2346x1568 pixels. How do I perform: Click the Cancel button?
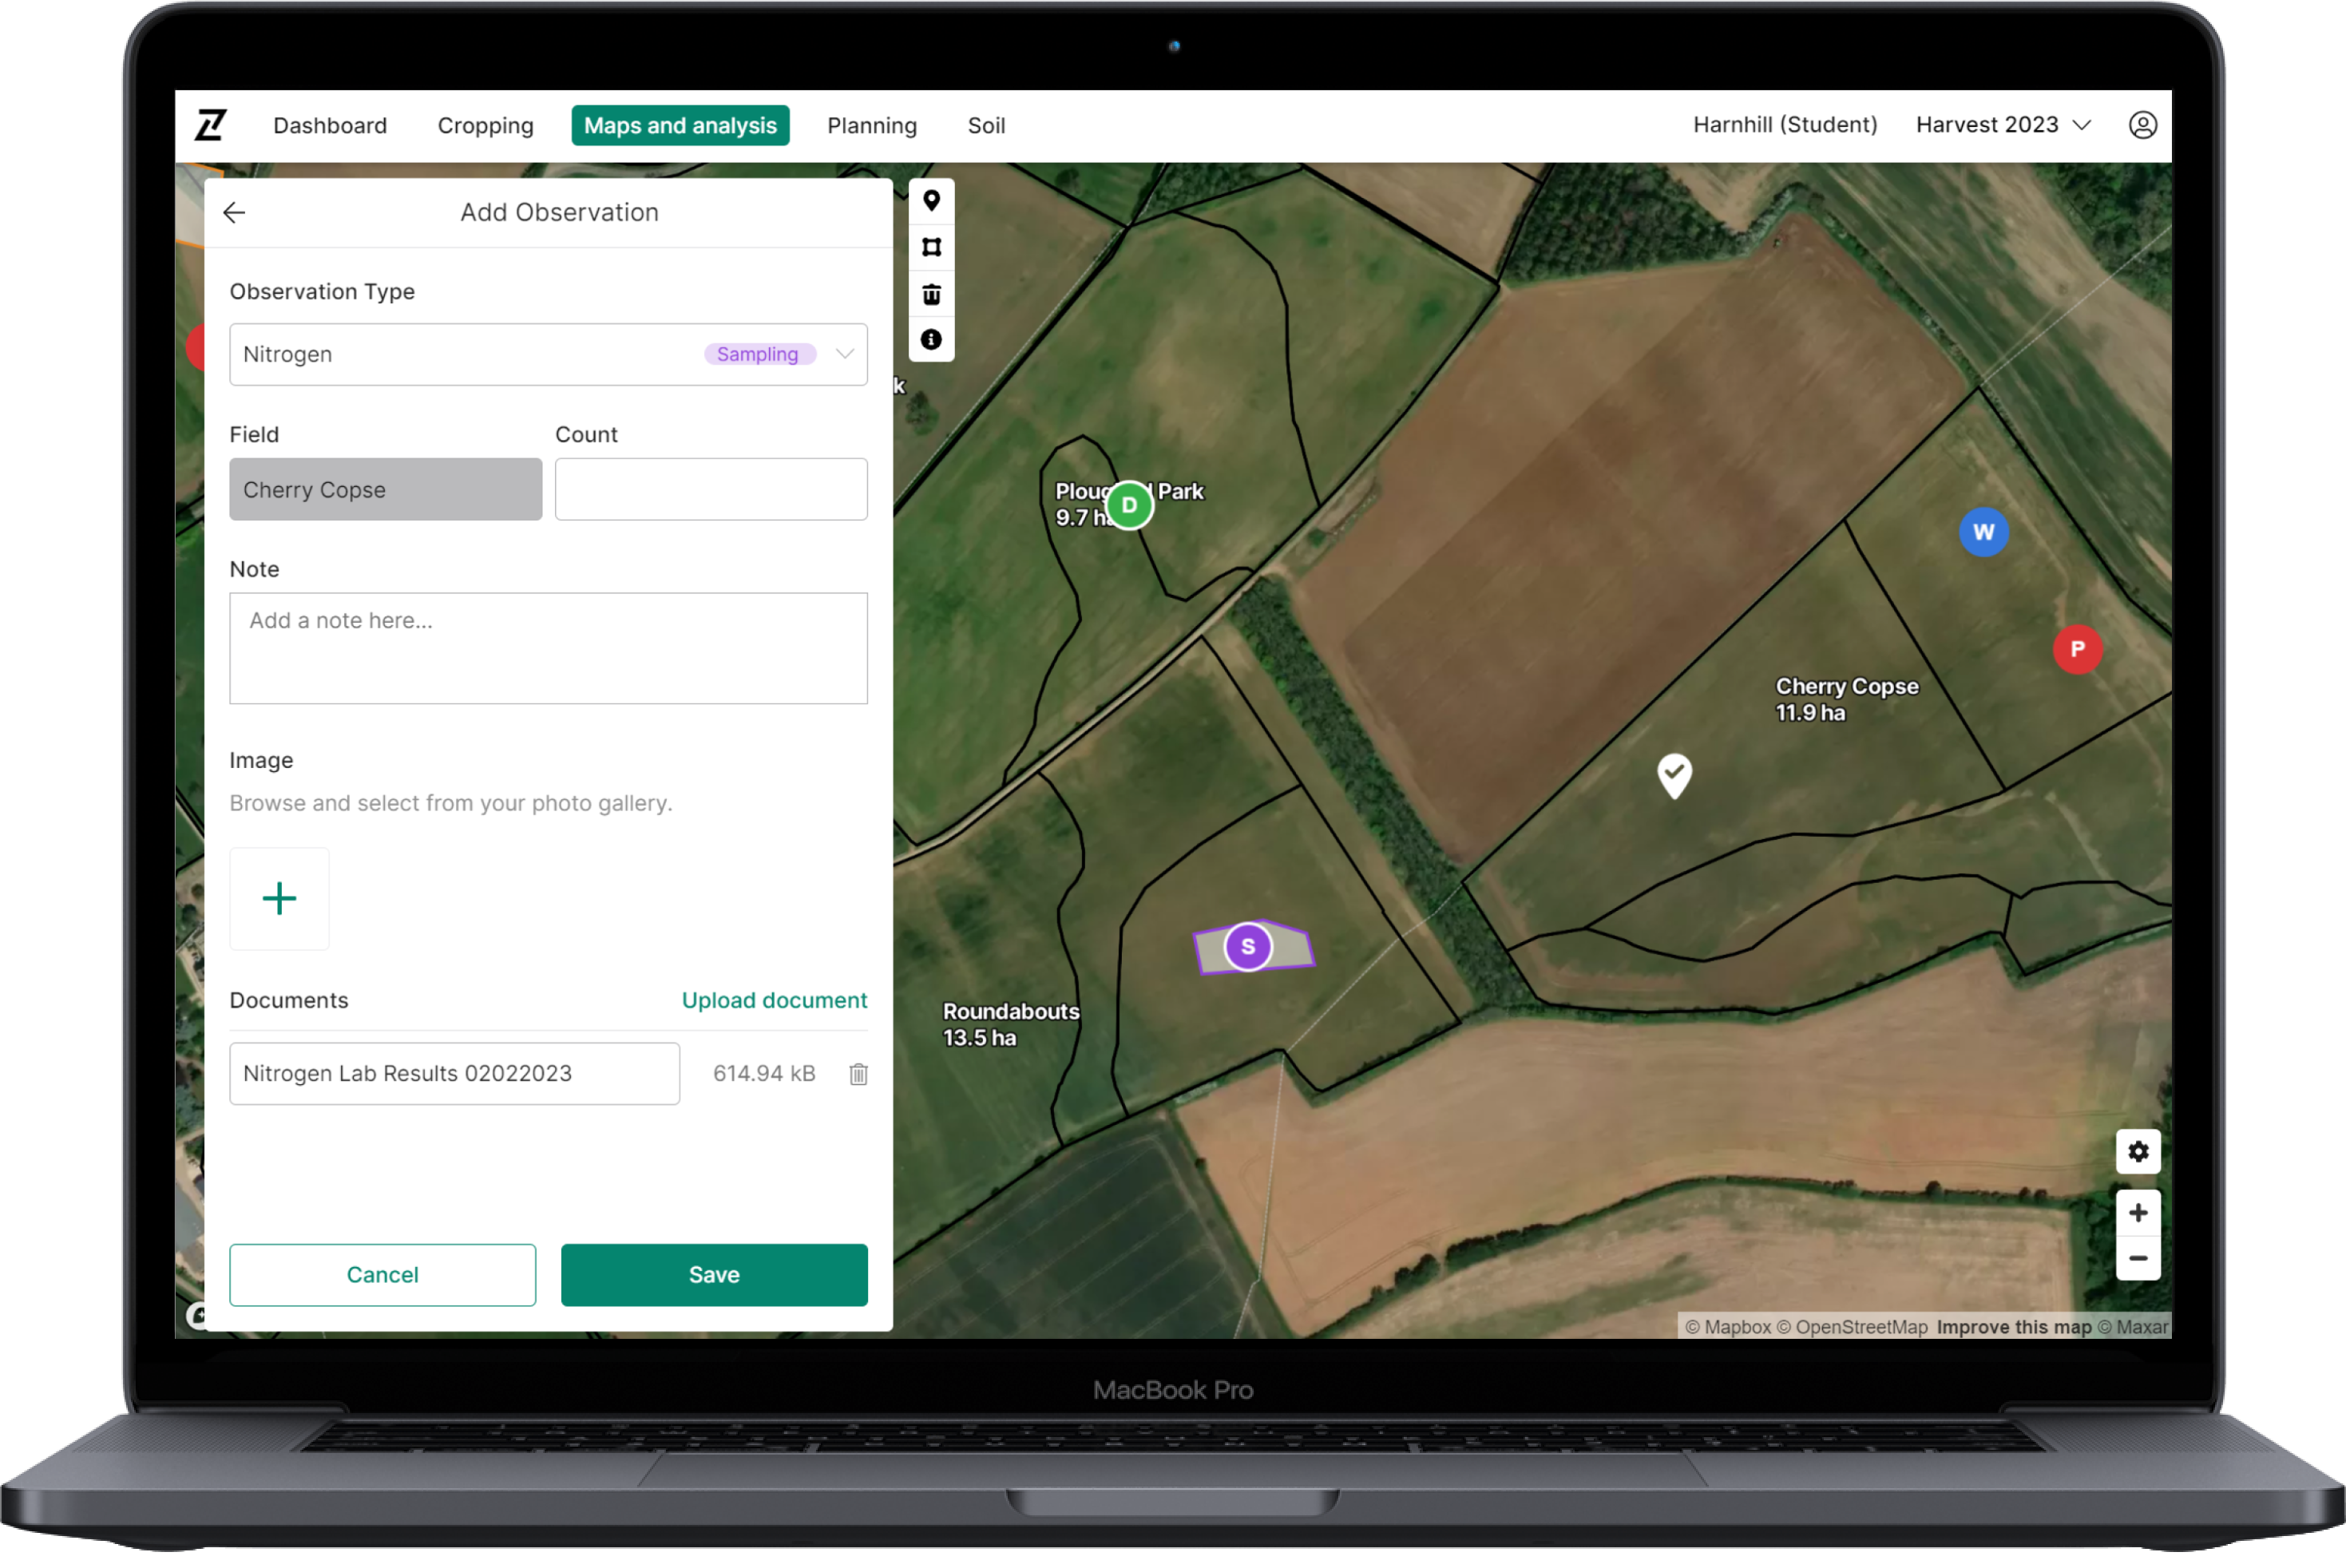click(382, 1275)
